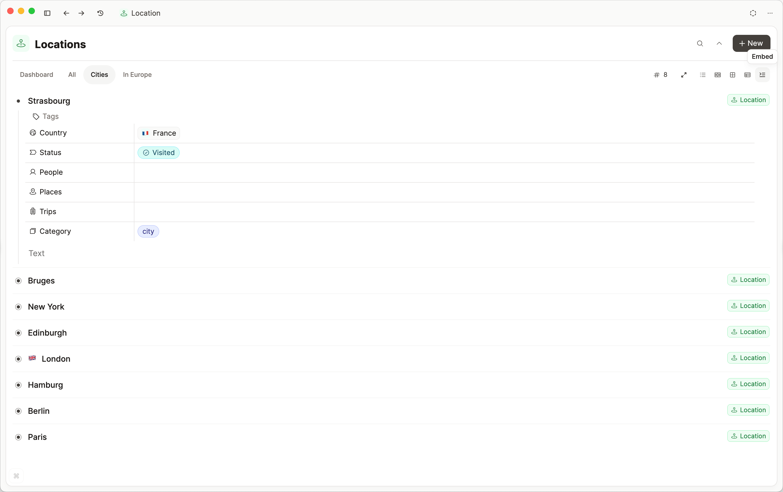
Task: Select the radio bullet next to Berlin
Action: 19,411
